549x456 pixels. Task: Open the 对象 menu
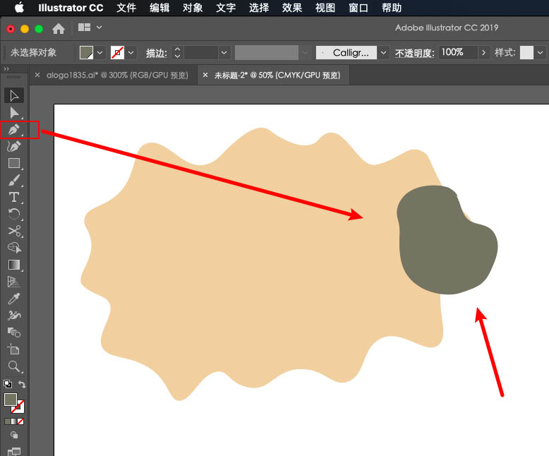tap(193, 8)
